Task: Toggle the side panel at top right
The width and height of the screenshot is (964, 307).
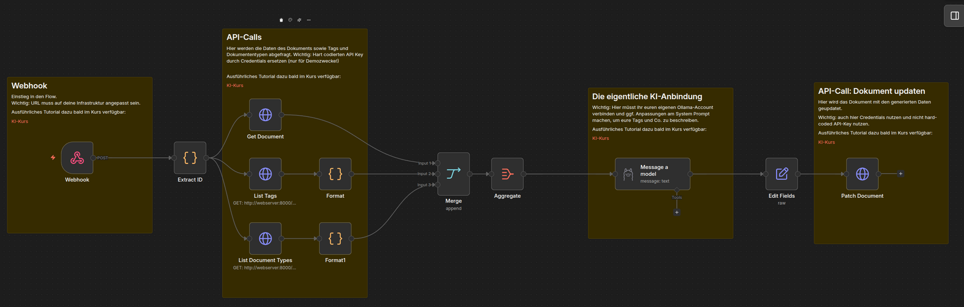Action: point(954,16)
